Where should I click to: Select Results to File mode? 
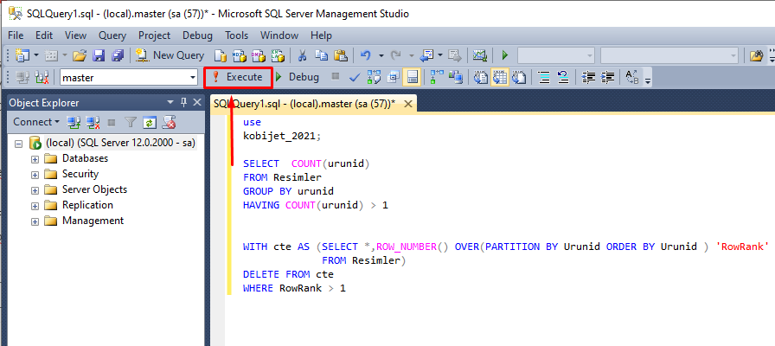tap(519, 77)
